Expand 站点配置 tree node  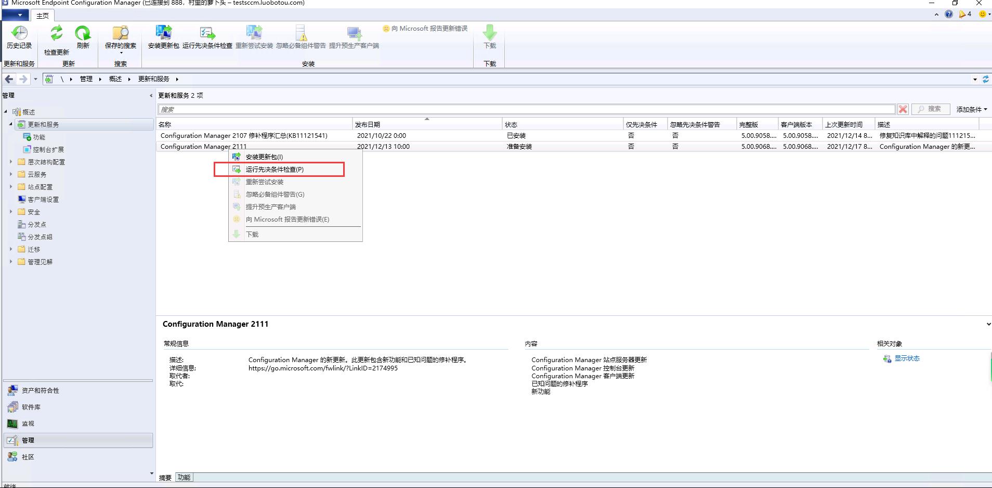[11, 187]
